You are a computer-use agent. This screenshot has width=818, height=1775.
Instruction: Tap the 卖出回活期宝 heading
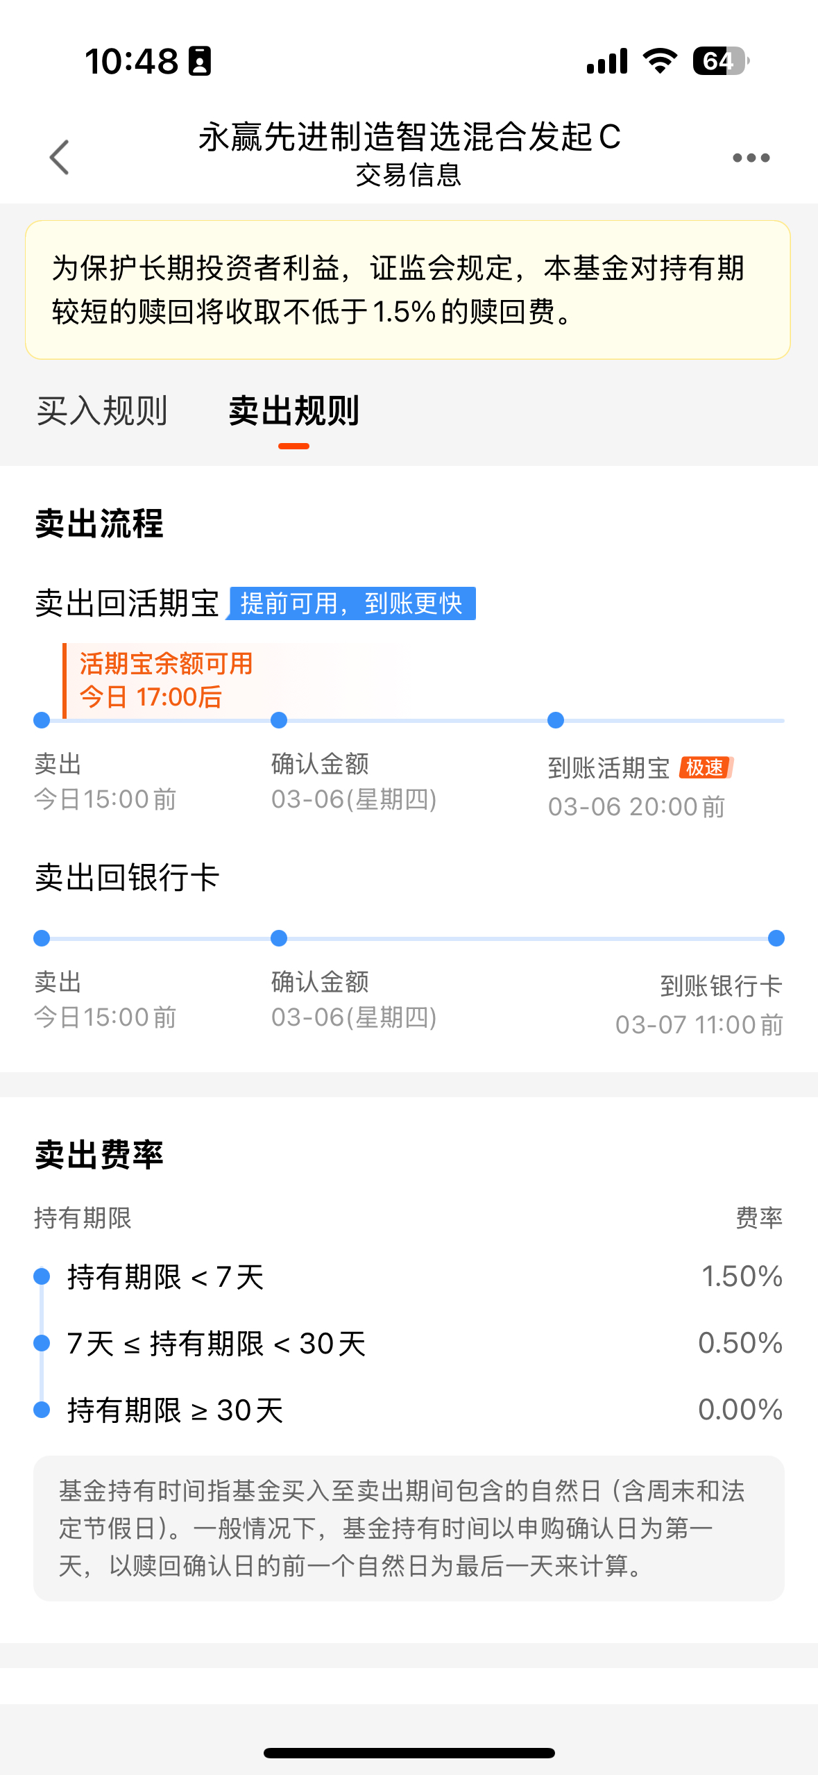click(127, 603)
